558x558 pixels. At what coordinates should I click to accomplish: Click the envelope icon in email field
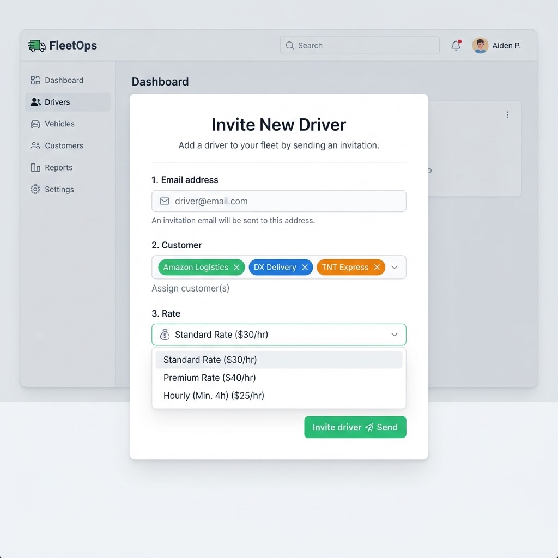click(165, 201)
